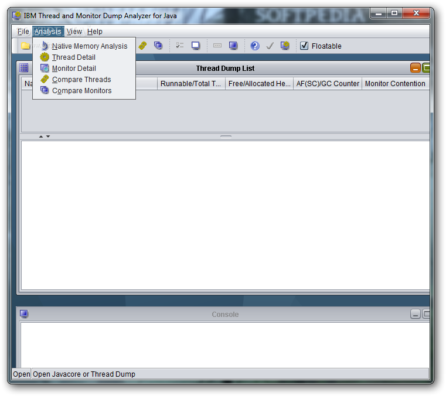
Task: Click the monitor icon in Console title bar
Action: (x=24, y=314)
